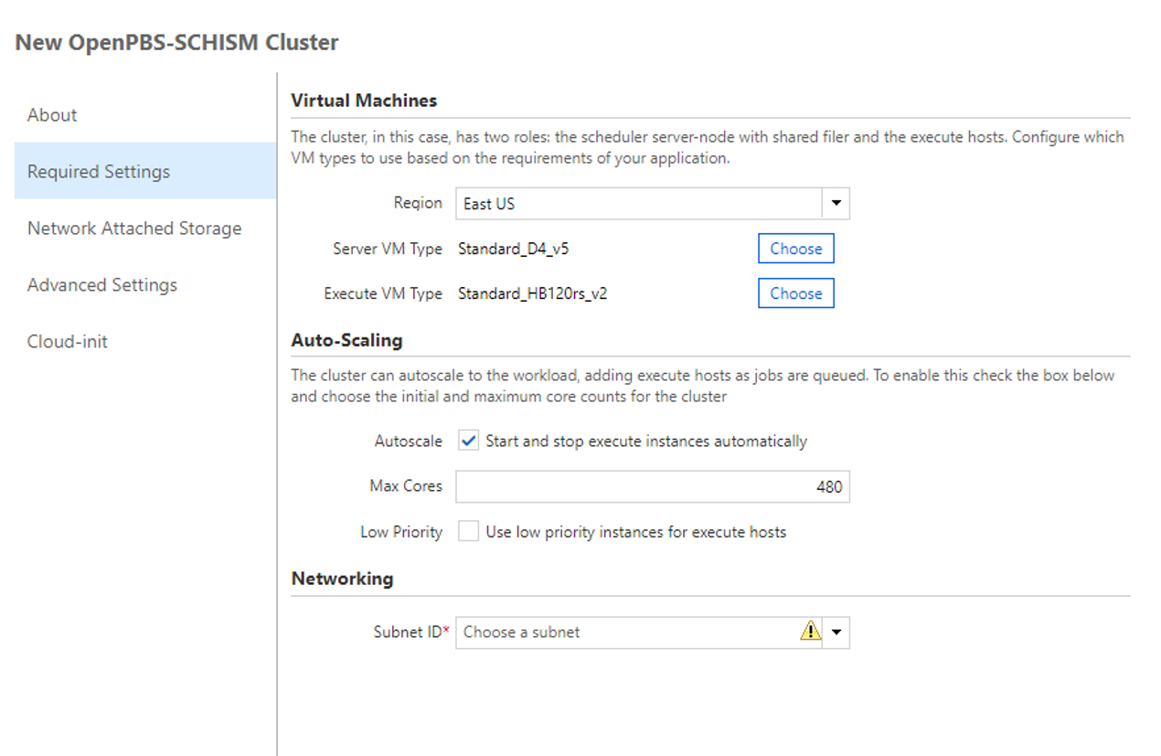Choose a different Execute VM Type
Screen dimensions: 1161x756
pyautogui.click(x=795, y=293)
